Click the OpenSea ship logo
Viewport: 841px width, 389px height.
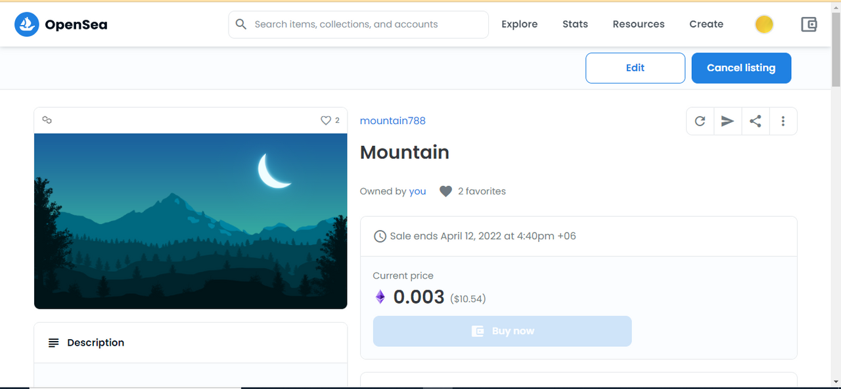27,24
